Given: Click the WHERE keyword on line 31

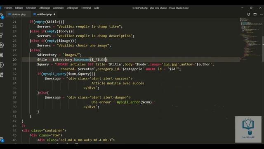Looking at the screenshot, I should click(x=151, y=69).
